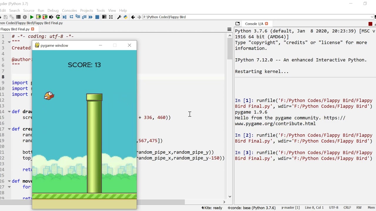Screen dimensions: 376x211
Task: Click the bird in the pygame window
Action: tap(49, 96)
